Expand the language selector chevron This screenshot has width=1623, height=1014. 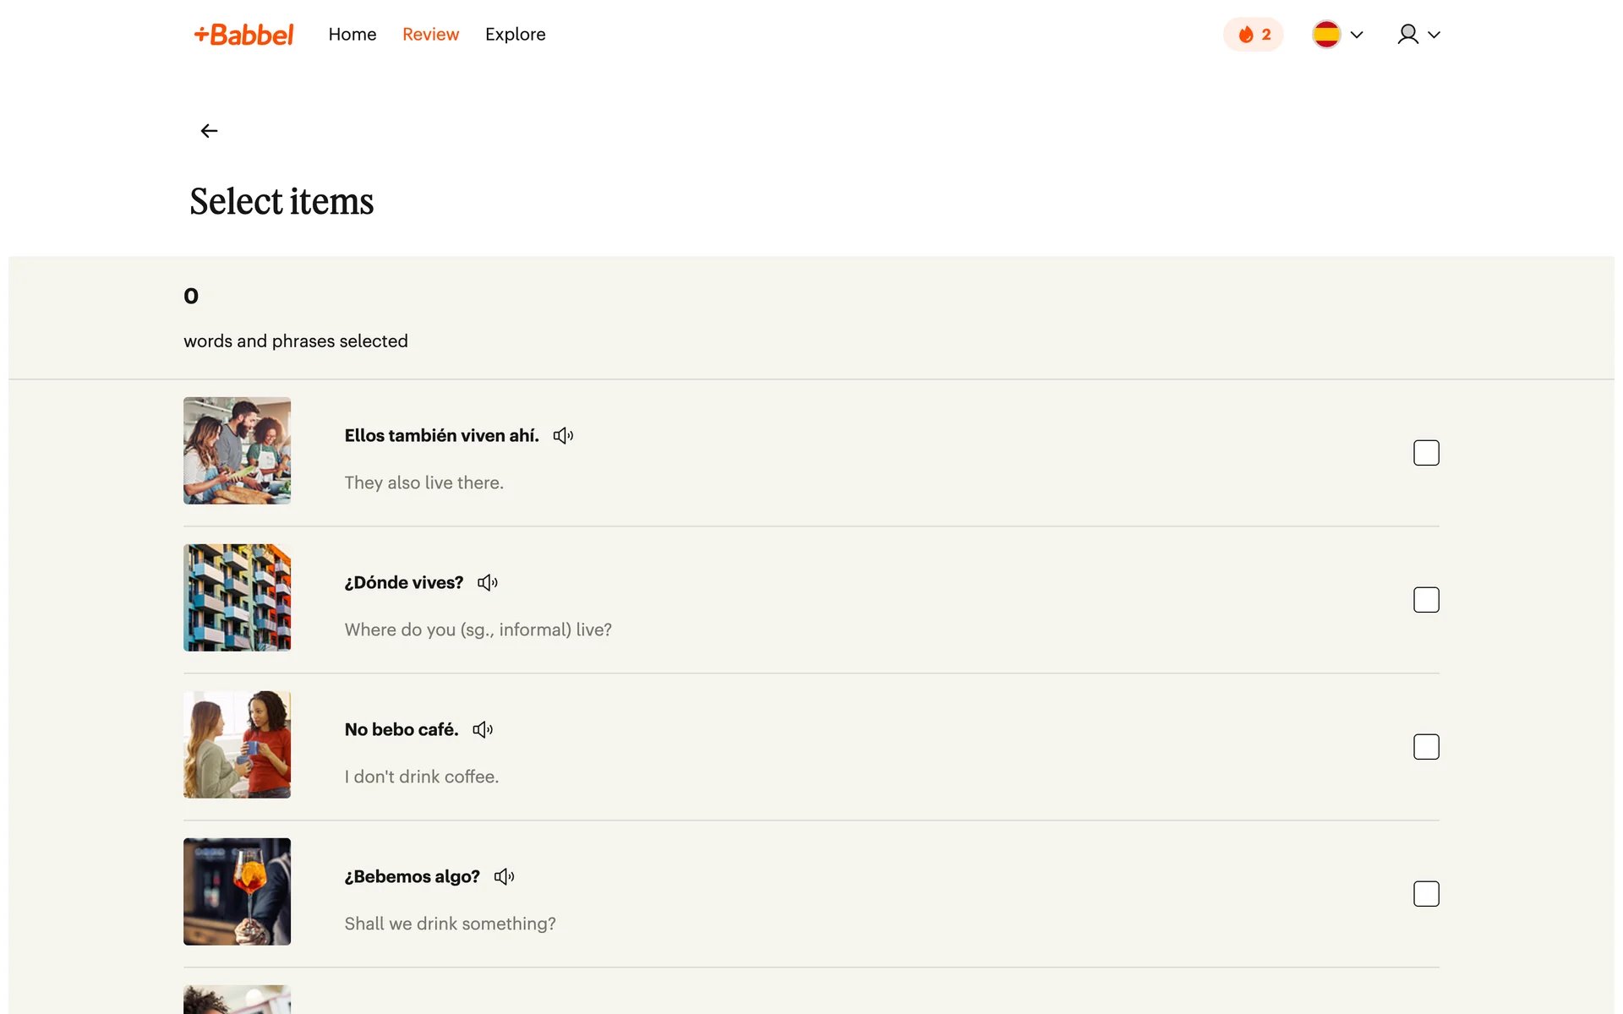click(1357, 35)
